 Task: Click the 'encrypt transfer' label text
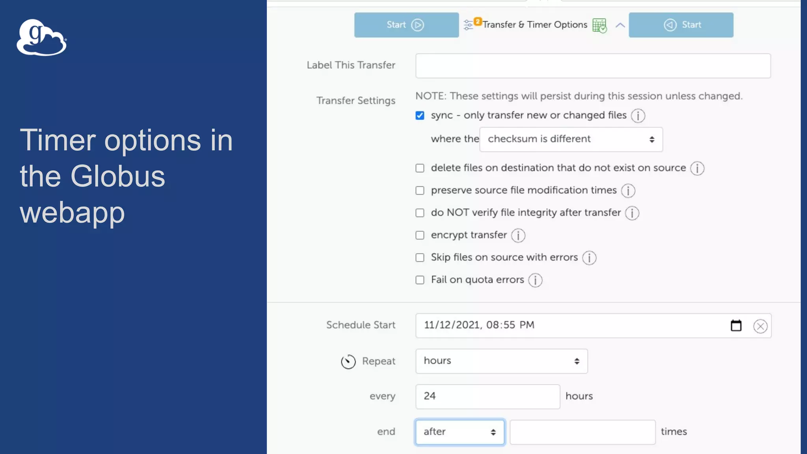pyautogui.click(x=469, y=235)
